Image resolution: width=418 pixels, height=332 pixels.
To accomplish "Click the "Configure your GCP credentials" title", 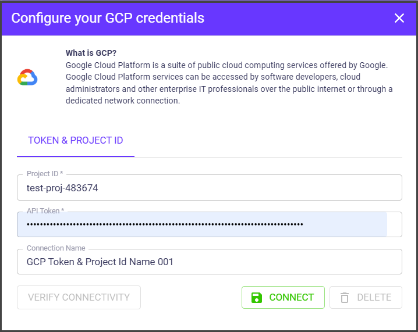I will [108, 18].
